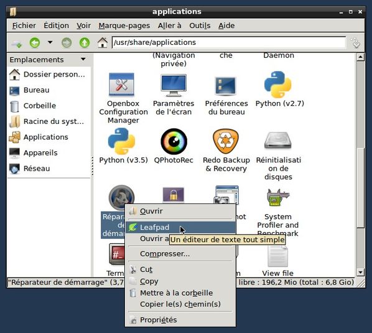Open the Marque-pages menu
372x333 pixels.
[124, 26]
